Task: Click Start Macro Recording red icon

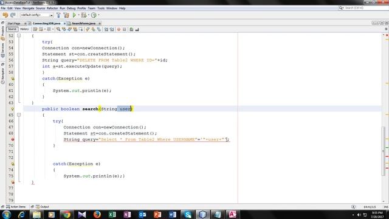Action: click(x=119, y=29)
